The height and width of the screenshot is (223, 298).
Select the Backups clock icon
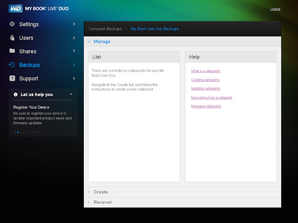[x=12, y=65]
